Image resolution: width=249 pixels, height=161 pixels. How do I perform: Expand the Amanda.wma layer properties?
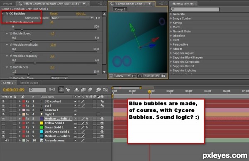coord(20,140)
